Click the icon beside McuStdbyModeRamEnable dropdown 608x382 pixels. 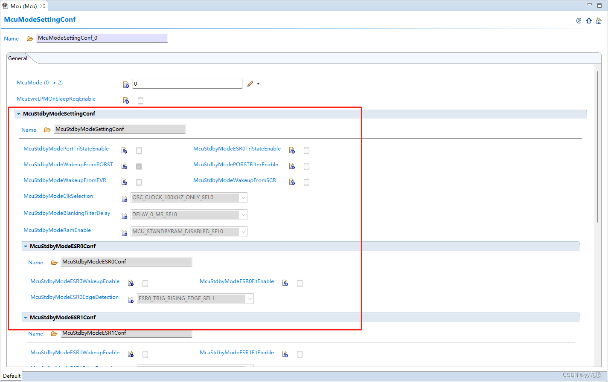[124, 233]
